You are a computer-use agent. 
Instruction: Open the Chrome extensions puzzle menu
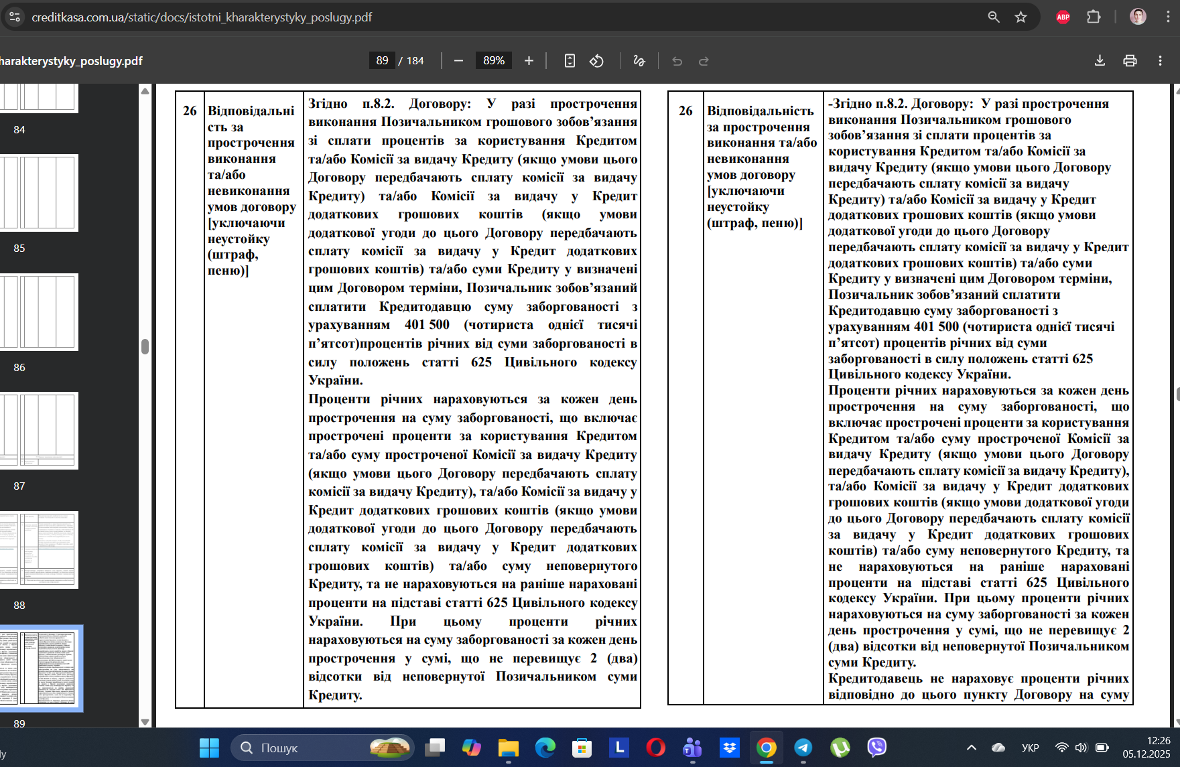1094,17
